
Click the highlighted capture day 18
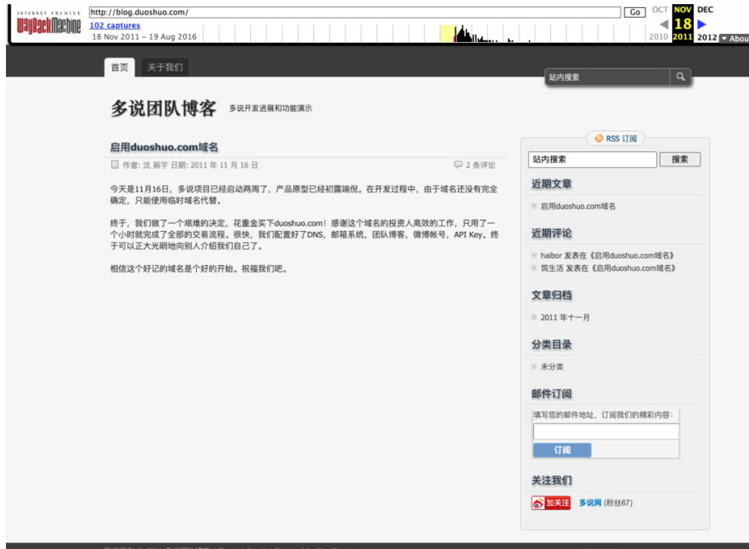(683, 24)
